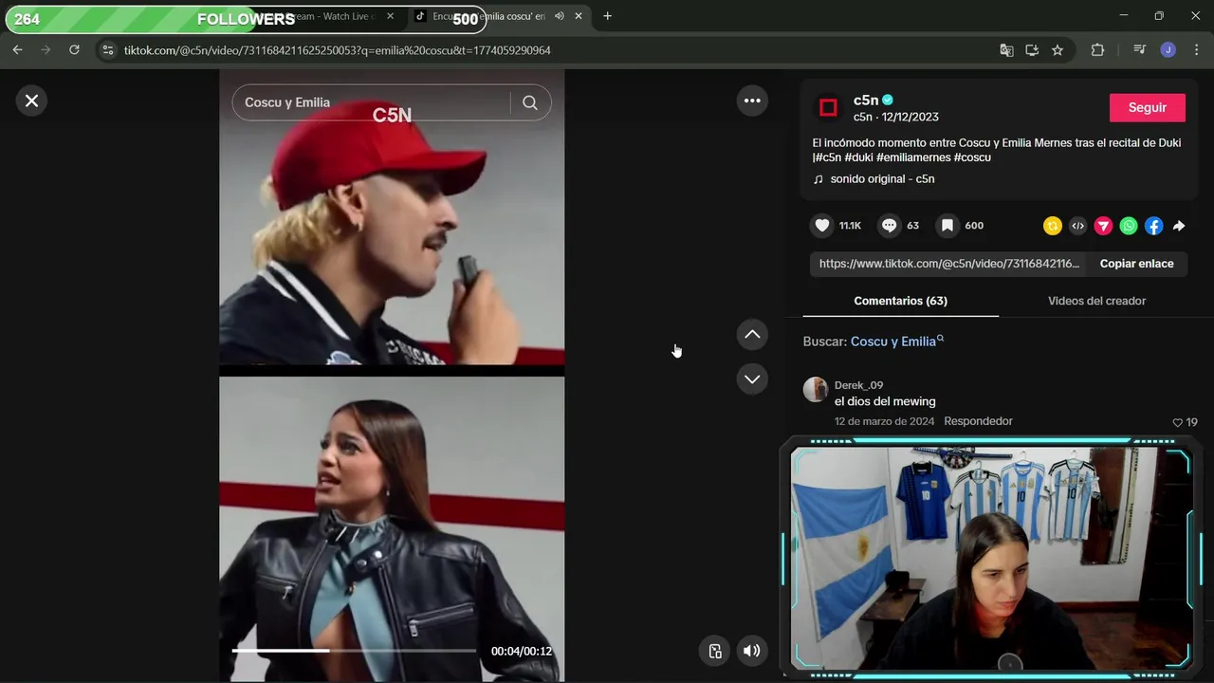This screenshot has height=683, width=1214.
Task: Open the #duki hashtag
Action: pos(858,157)
